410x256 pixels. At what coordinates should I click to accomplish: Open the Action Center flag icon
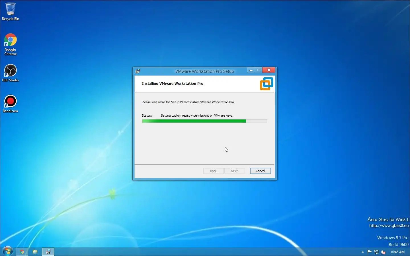pyautogui.click(x=369, y=252)
